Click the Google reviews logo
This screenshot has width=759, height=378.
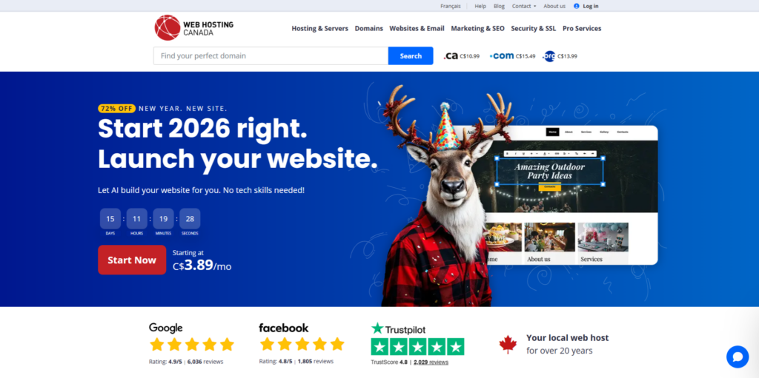(x=165, y=328)
